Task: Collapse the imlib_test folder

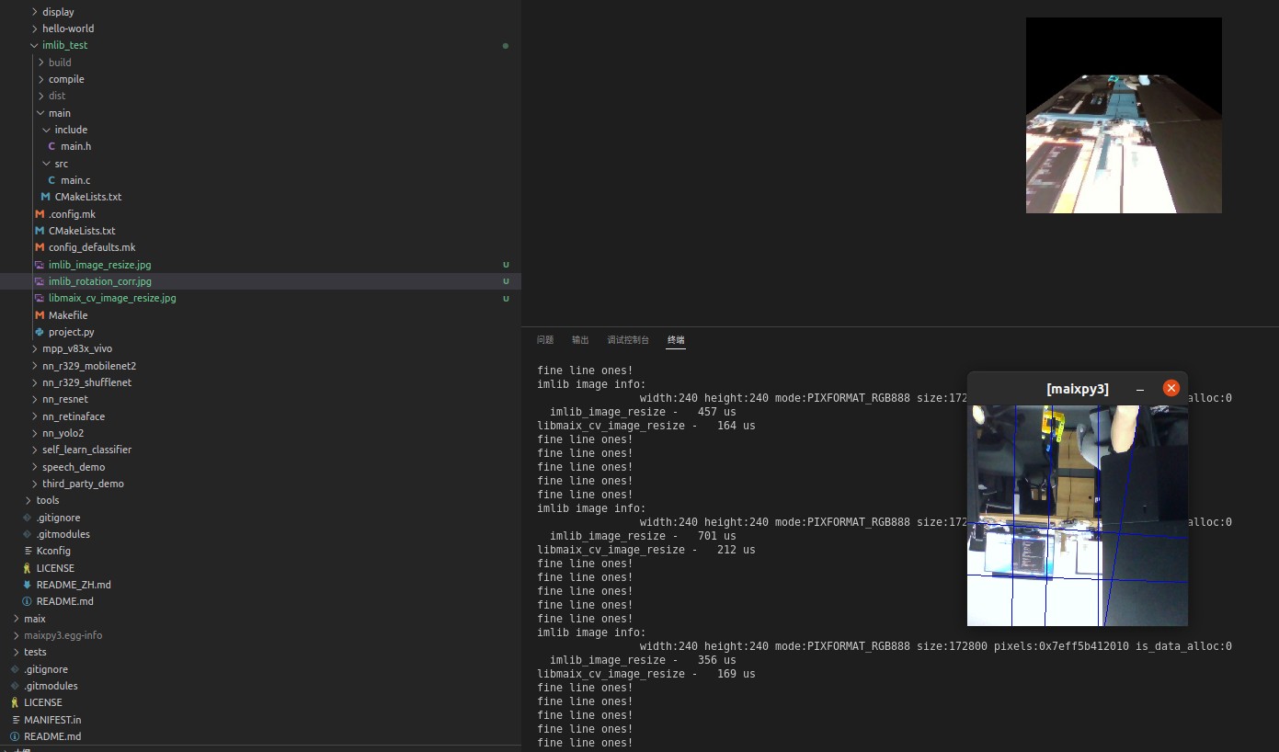Action: [34, 45]
